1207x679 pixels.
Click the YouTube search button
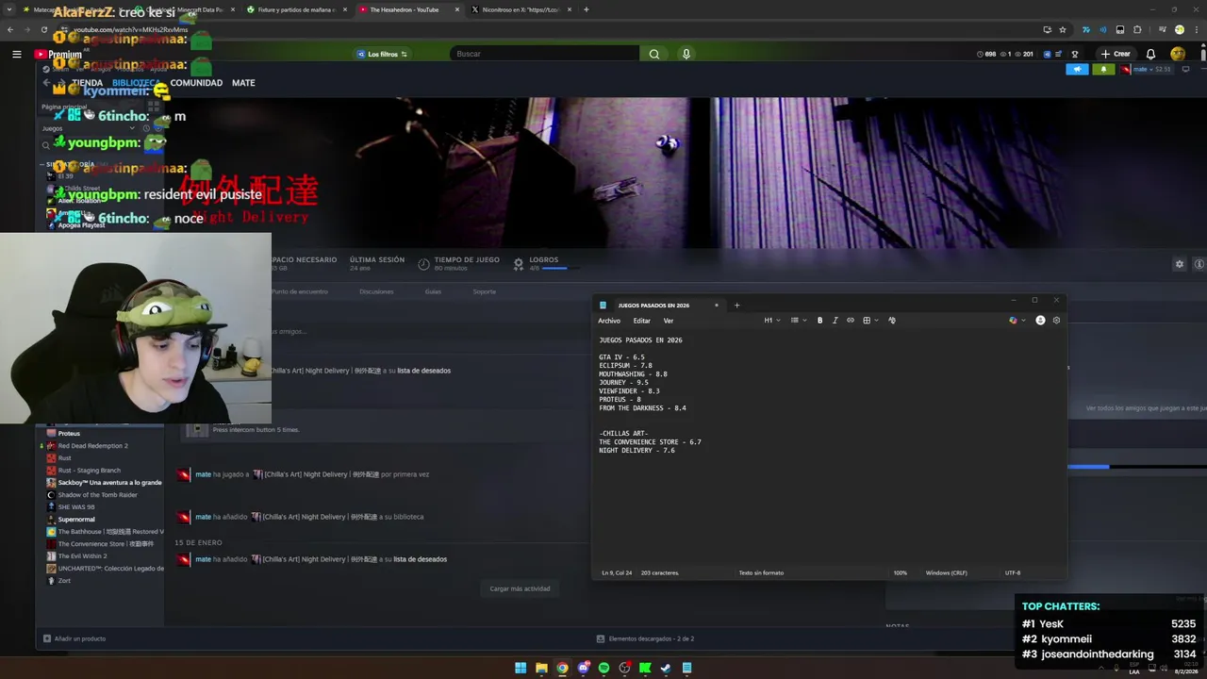(x=654, y=54)
